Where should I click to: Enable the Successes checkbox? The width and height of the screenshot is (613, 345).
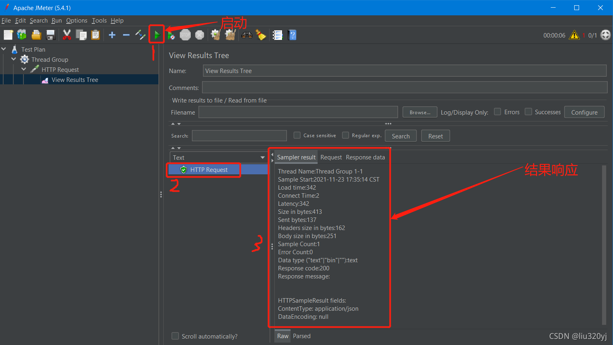coord(528,111)
